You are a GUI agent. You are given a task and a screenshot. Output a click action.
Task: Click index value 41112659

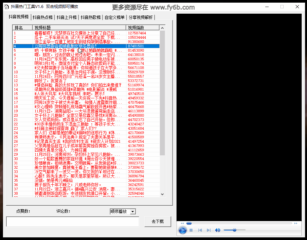(x=136, y=150)
